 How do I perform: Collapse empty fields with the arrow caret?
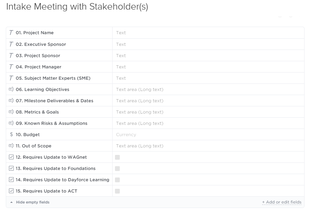(x=11, y=202)
